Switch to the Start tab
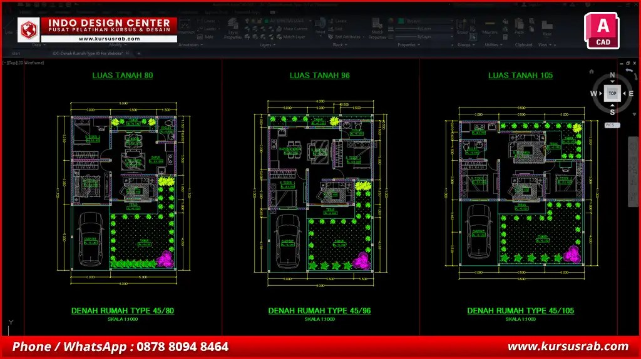Viewport: 641px width, 359px height. point(16,54)
